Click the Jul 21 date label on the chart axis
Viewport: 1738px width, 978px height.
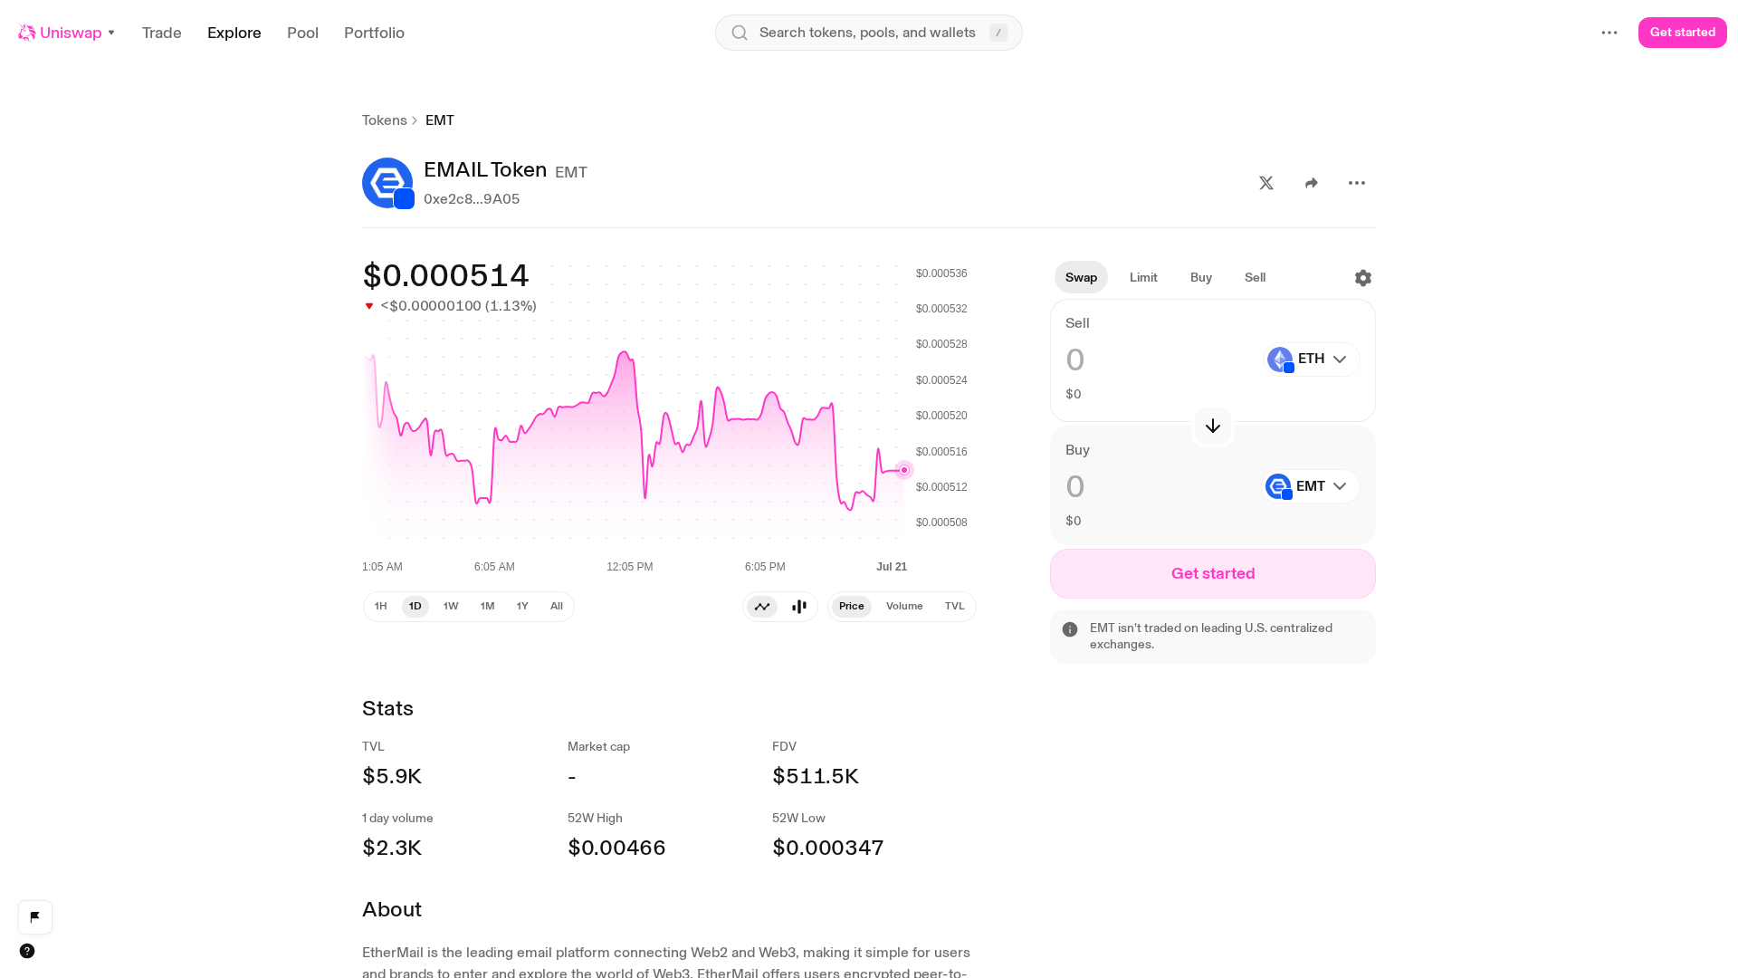pyautogui.click(x=892, y=567)
